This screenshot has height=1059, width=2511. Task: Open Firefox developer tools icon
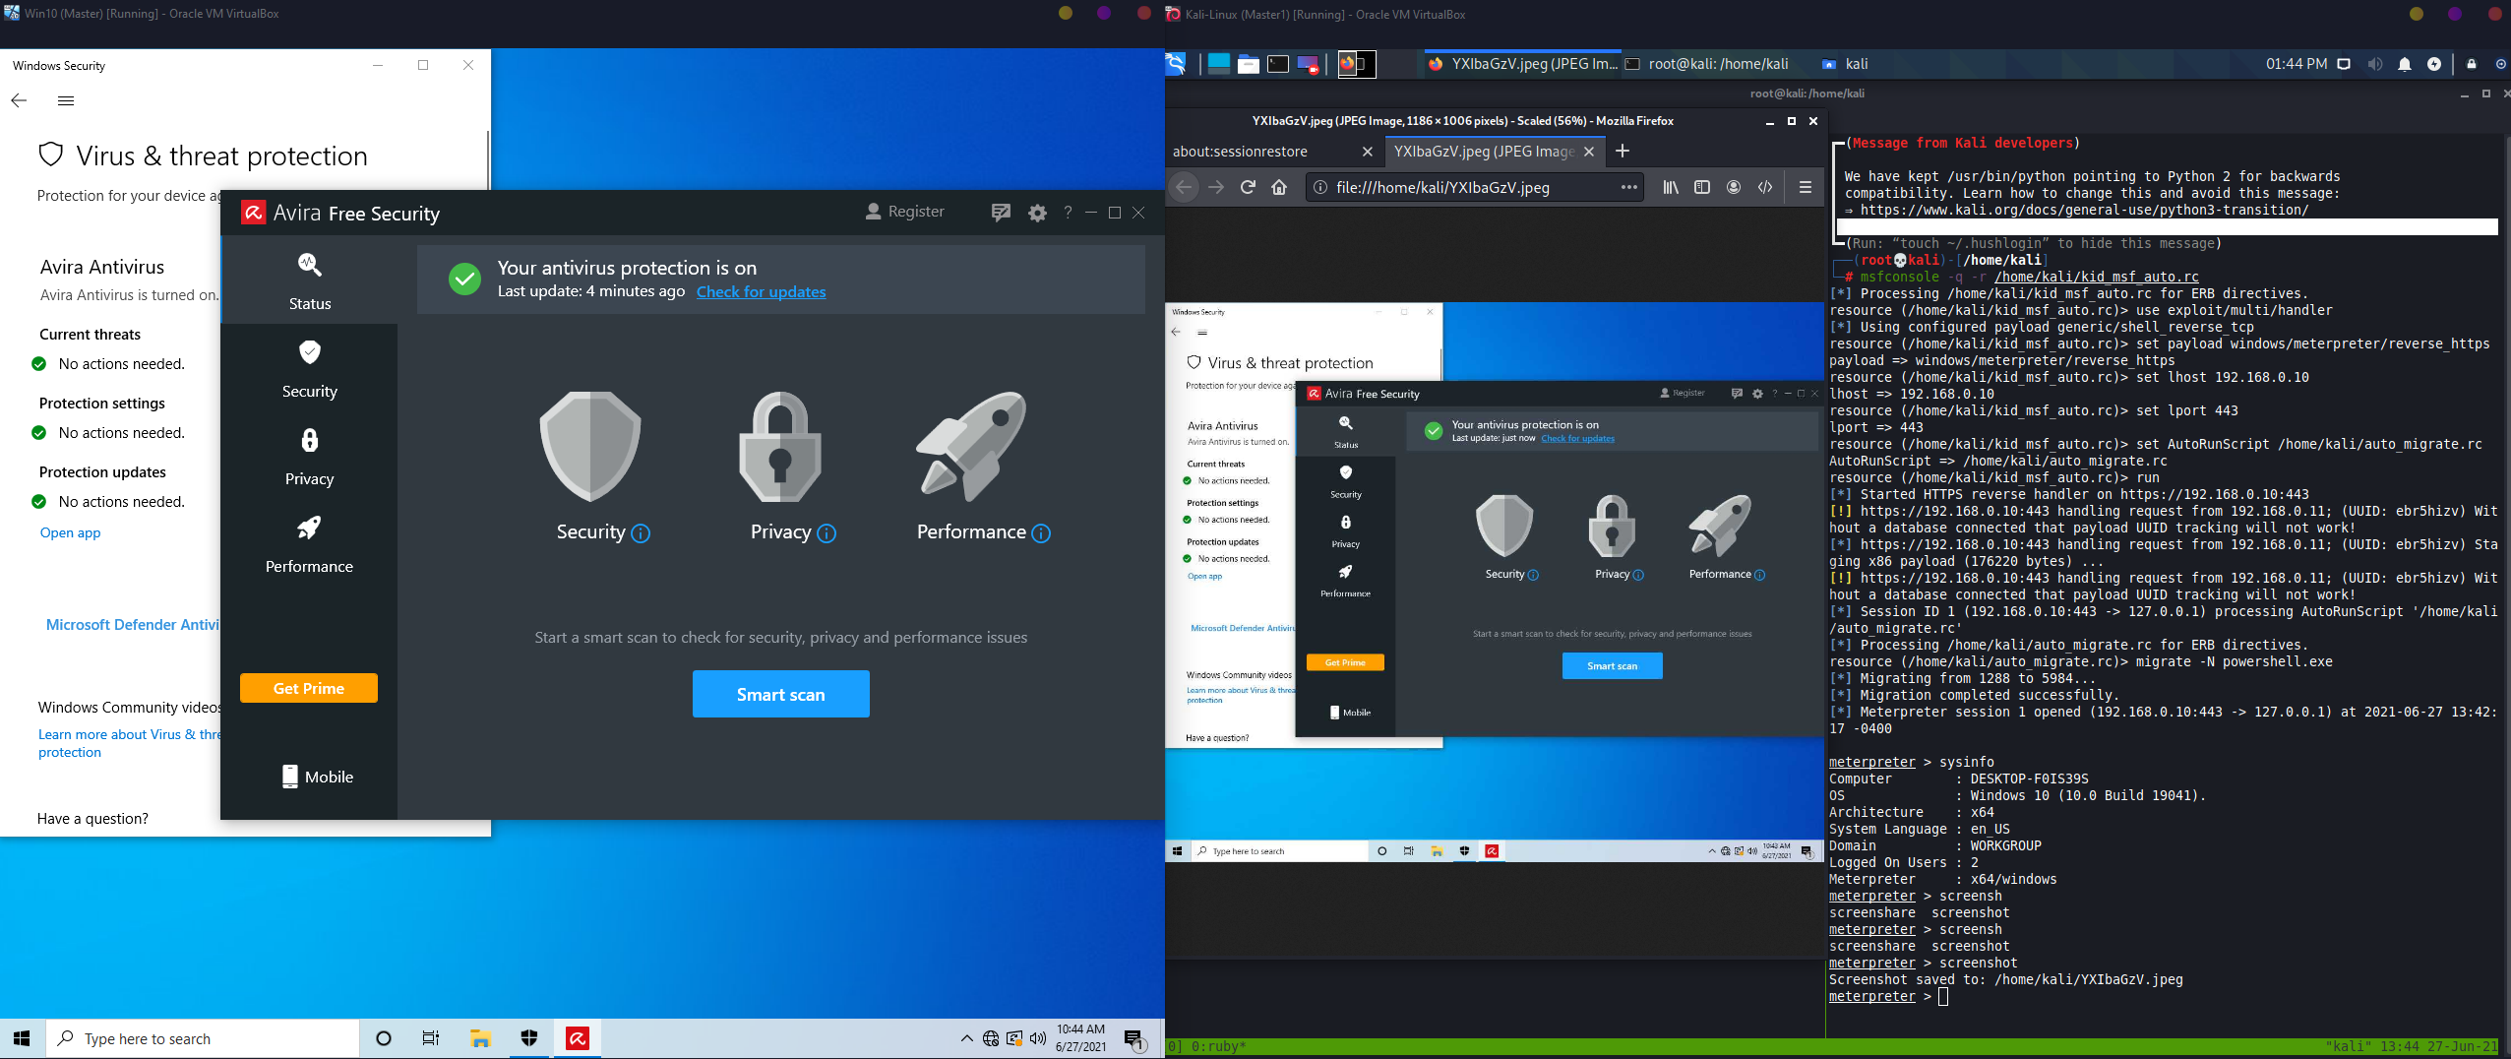point(1765,187)
